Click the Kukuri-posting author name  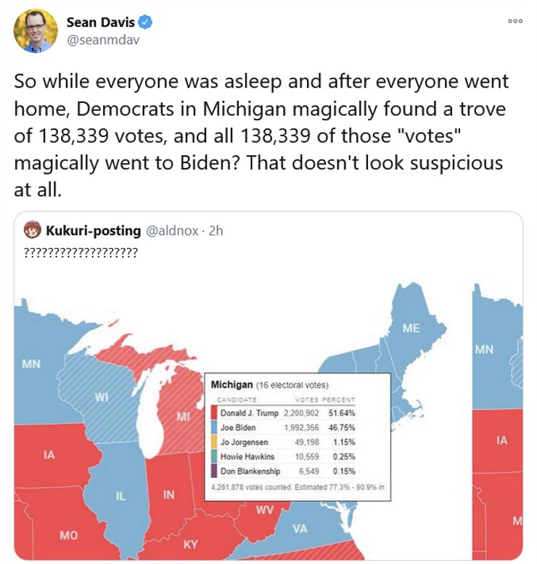(x=93, y=231)
